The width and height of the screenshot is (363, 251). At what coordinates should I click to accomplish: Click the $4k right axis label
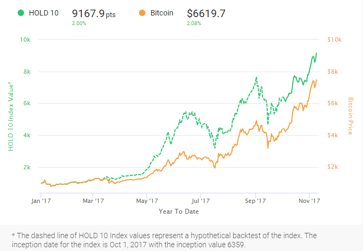point(333,135)
